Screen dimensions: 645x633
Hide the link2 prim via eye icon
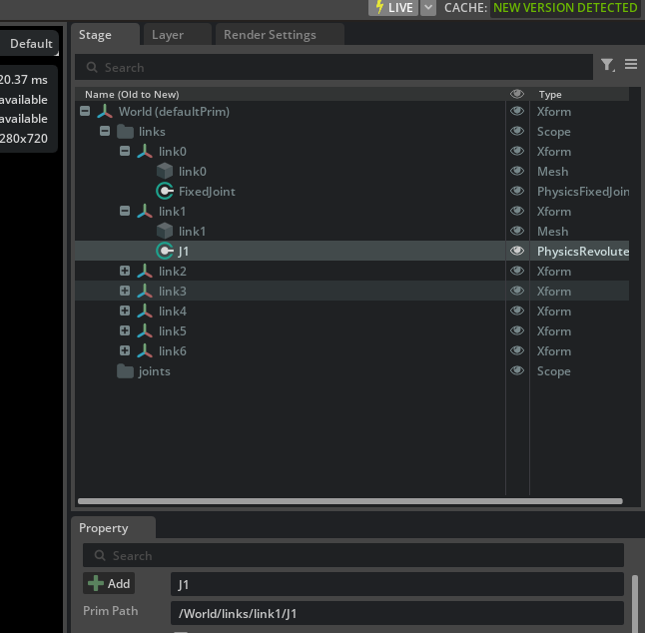(x=517, y=272)
